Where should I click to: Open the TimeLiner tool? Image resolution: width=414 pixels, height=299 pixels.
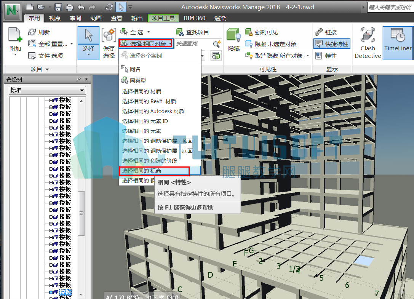pyautogui.click(x=398, y=43)
